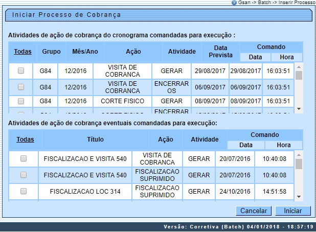Image resolution: width=316 pixels, height=232 pixels.
Task: Click the Grupo column header
Action: [x=52, y=52]
